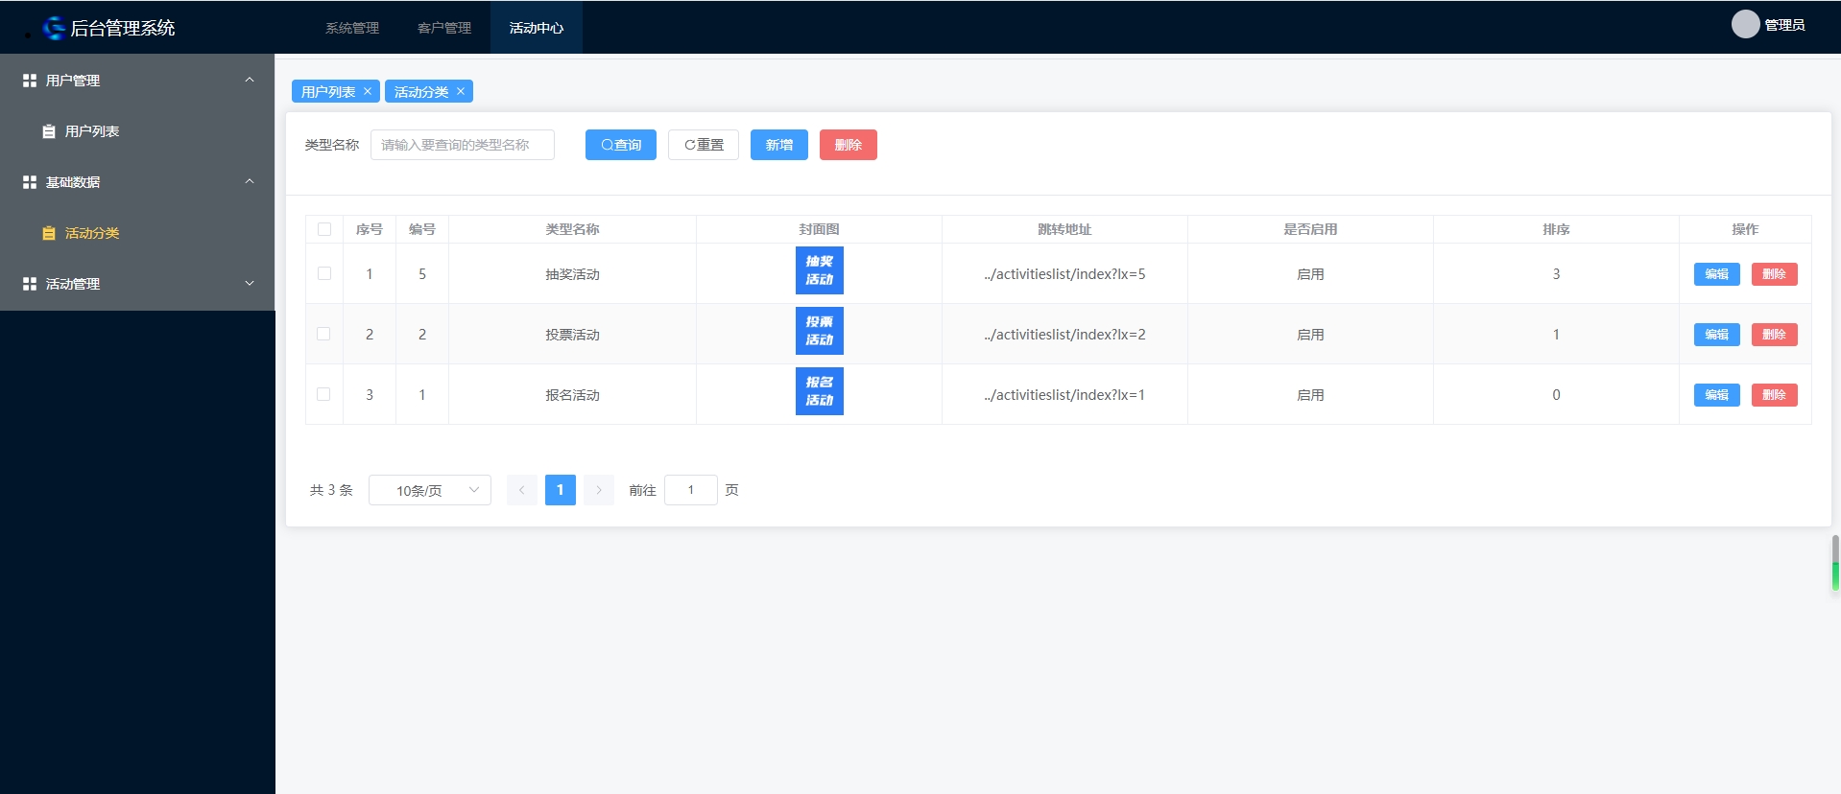Close the 活动分类 tab with its X
The image size is (1841, 794).
pyautogui.click(x=461, y=91)
